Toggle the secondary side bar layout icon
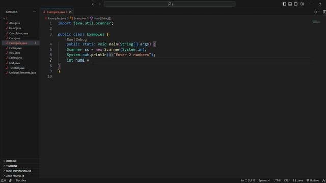Image resolution: width=326 pixels, height=183 pixels. point(296,4)
